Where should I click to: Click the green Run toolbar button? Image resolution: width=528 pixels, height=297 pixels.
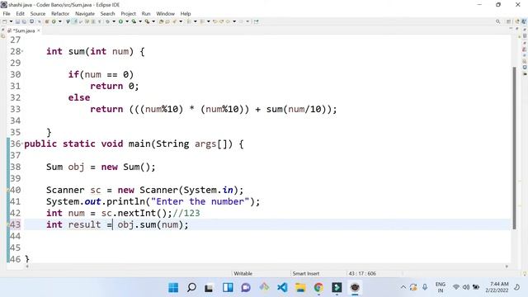pyautogui.click(x=120, y=21)
